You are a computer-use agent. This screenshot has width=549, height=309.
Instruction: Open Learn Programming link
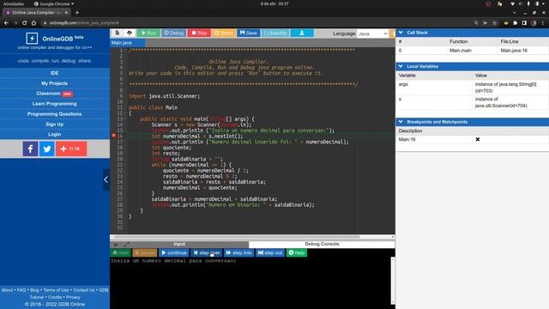(54, 104)
